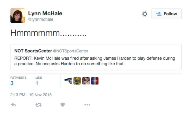
Task: Open the quoted NOT SportsCenter tweet
Action: click(96, 57)
